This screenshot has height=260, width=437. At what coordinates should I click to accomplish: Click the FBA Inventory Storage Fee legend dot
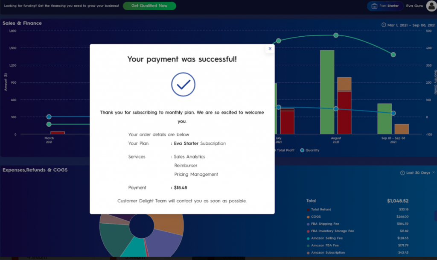click(x=308, y=231)
